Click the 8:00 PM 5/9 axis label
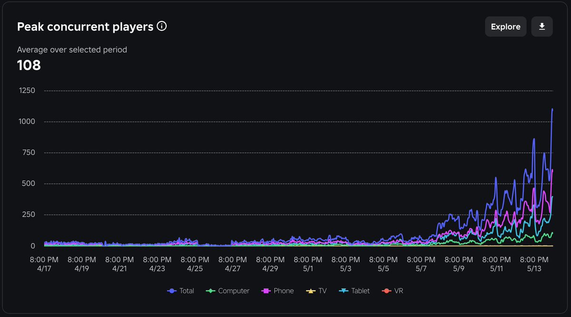Screen dimensions: 571x317 [x=459, y=264]
